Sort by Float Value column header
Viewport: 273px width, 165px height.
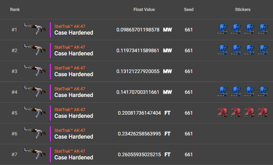[x=144, y=10]
